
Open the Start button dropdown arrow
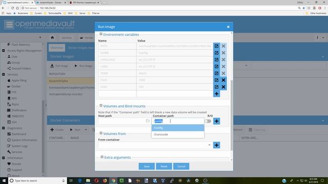(86, 129)
